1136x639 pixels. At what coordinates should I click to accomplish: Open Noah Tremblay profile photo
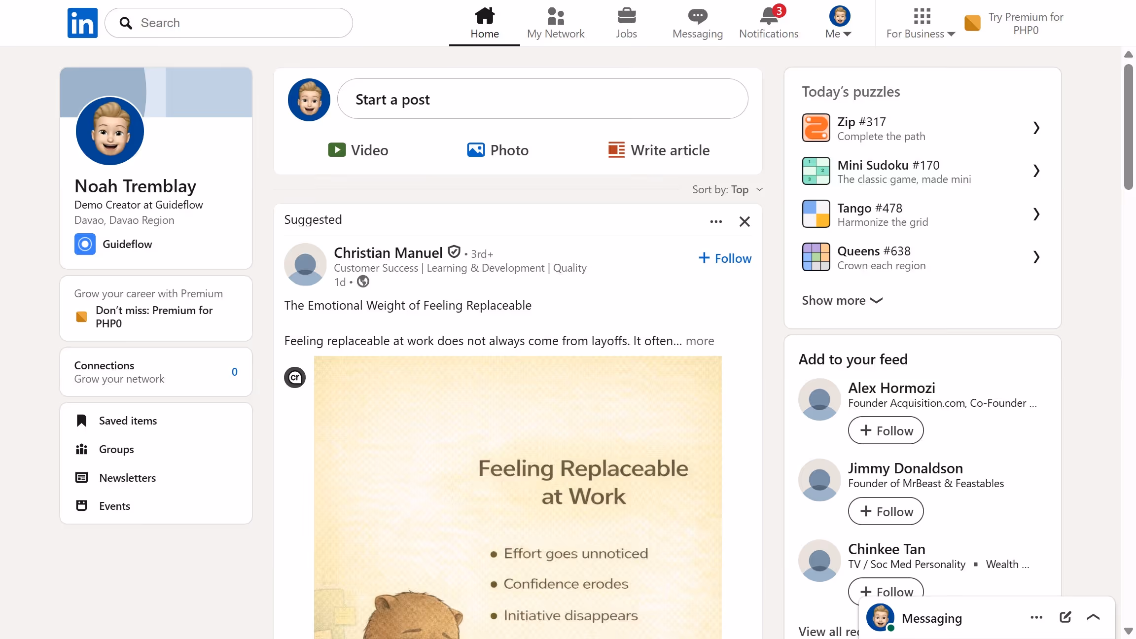point(110,131)
